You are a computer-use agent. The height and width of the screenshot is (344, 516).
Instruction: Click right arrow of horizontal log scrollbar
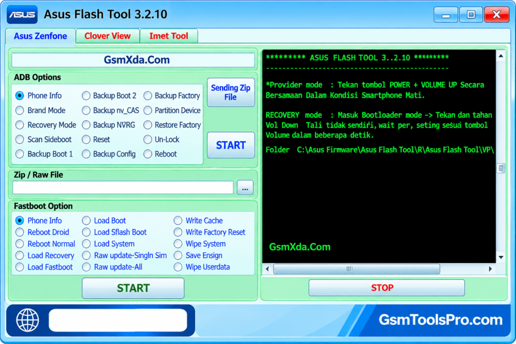[490, 269]
